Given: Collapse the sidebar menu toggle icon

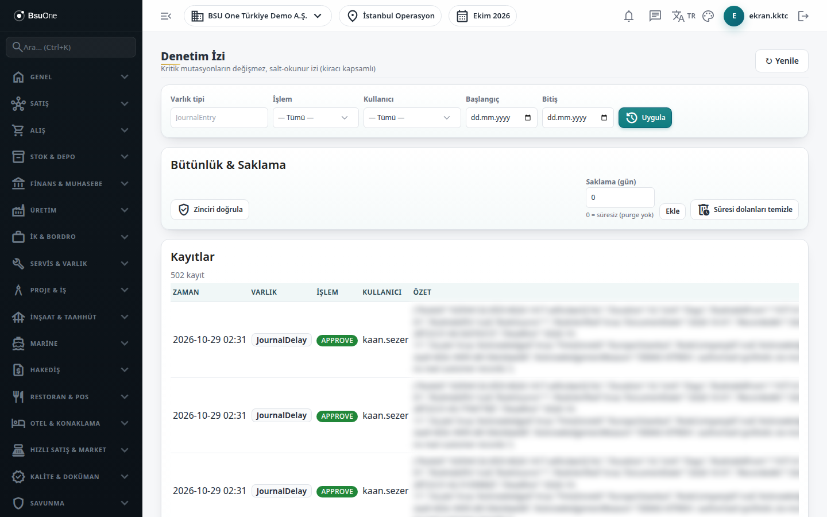Looking at the screenshot, I should [166, 16].
